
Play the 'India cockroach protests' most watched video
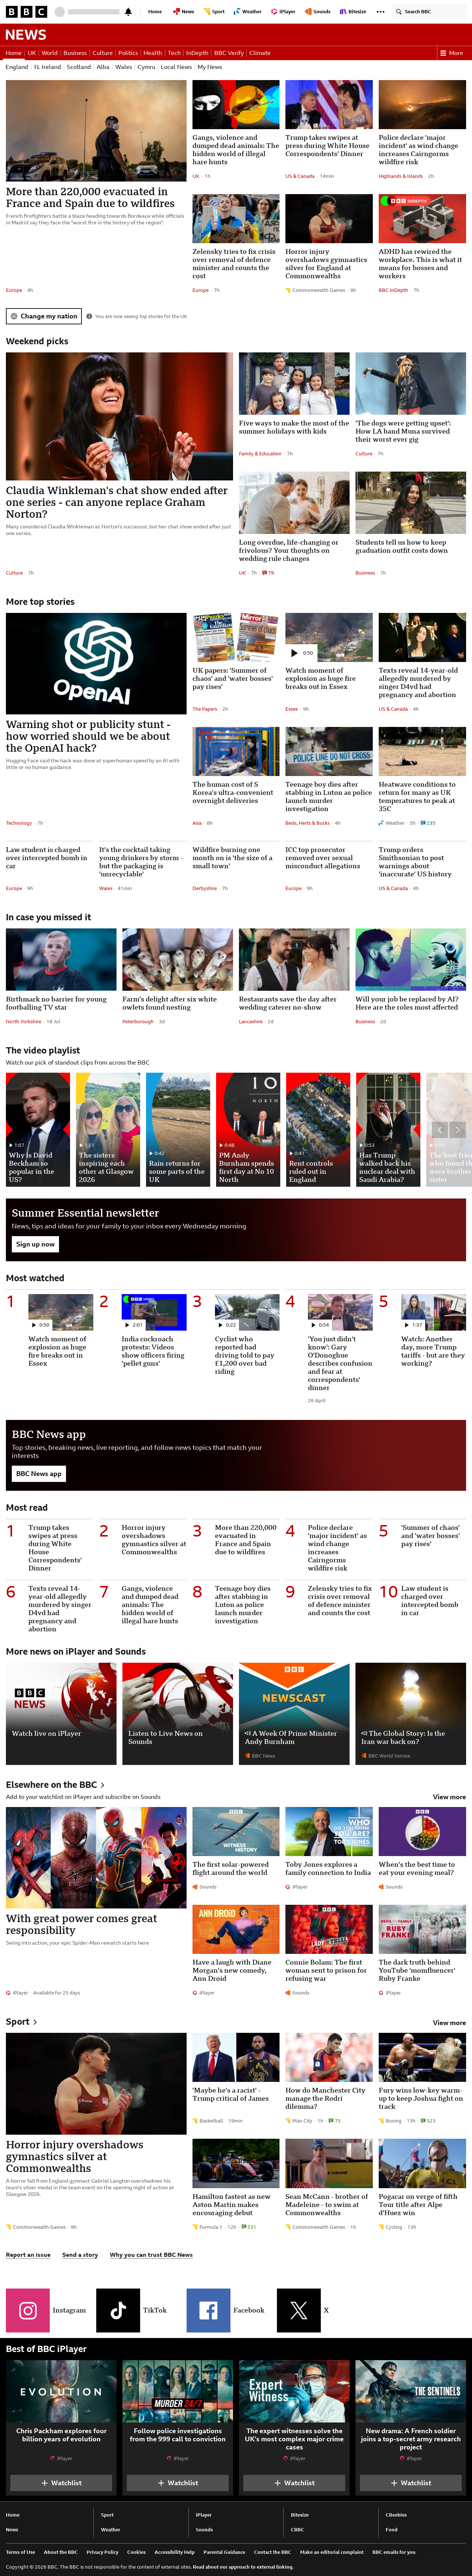pos(154,1312)
